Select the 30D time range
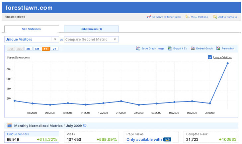The height and width of the screenshot is (144, 242). coord(20,49)
